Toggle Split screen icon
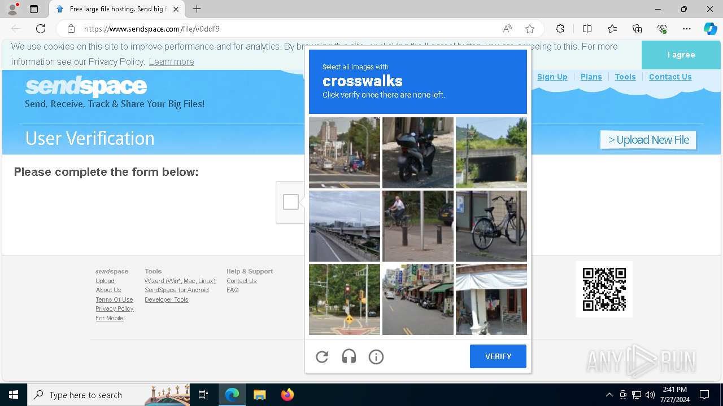 coord(587,29)
